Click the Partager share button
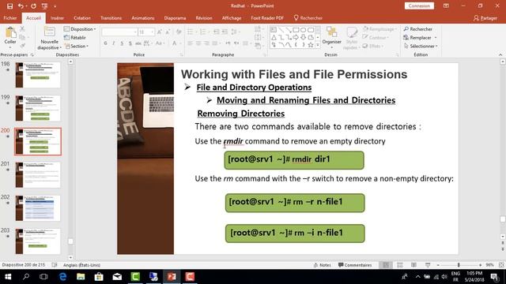This screenshot has width=506, height=284. click(x=485, y=18)
